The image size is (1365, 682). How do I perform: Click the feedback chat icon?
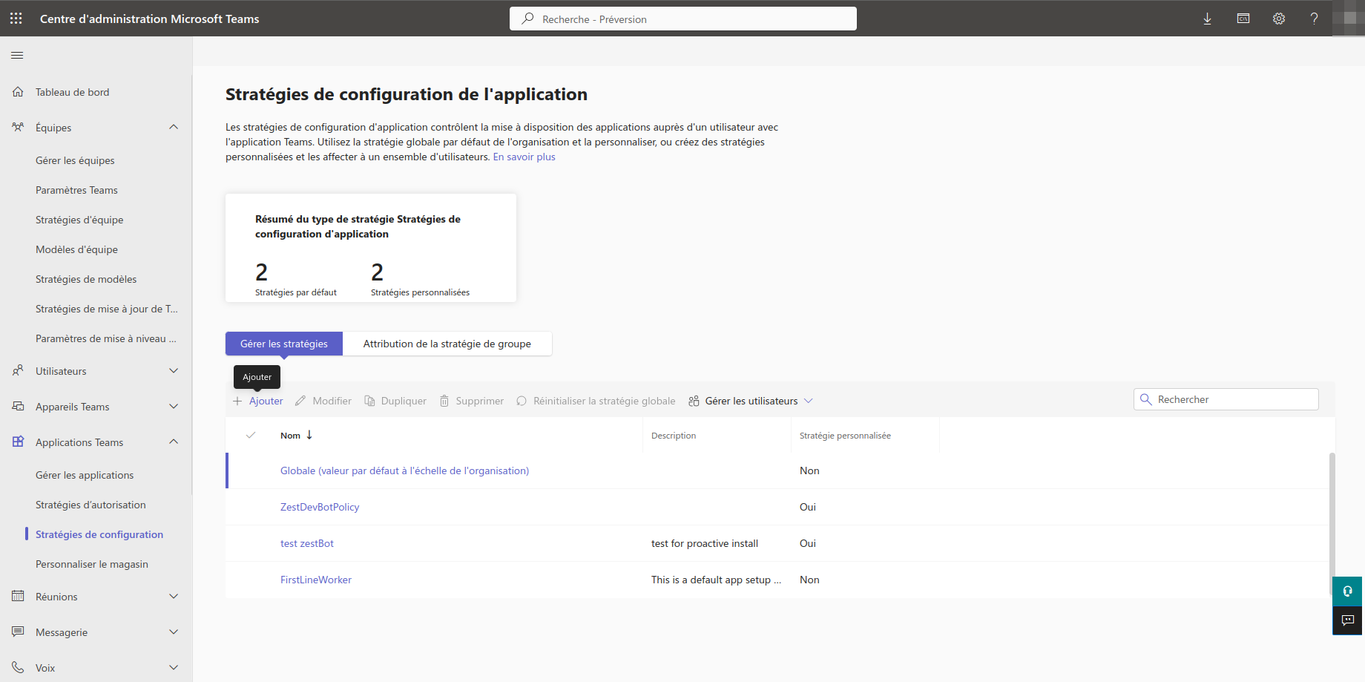1347,620
